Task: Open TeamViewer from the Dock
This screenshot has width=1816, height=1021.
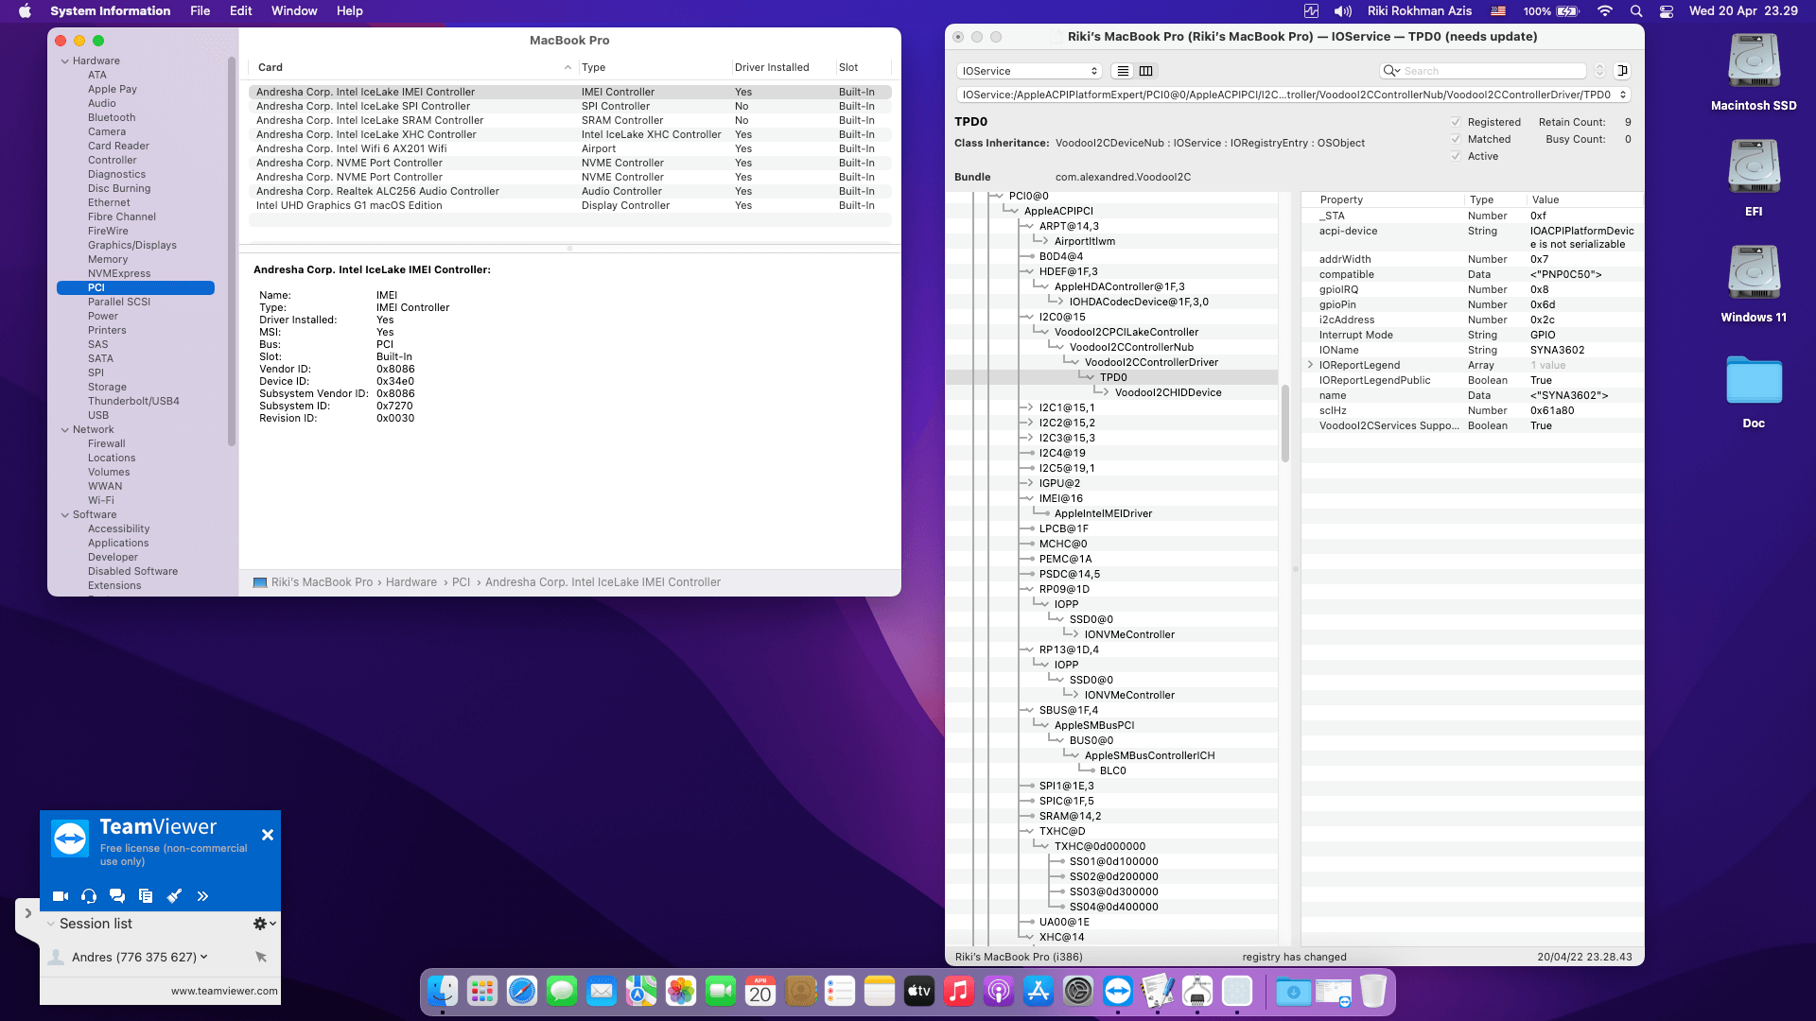Action: (x=1118, y=990)
